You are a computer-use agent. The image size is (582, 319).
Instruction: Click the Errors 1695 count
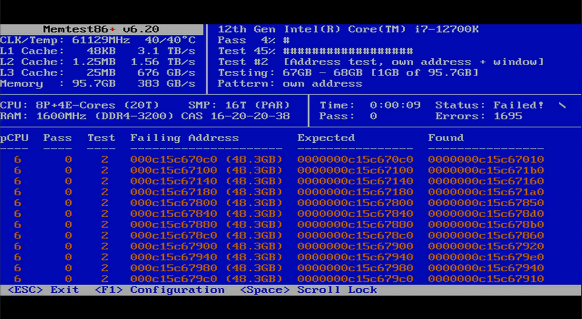click(479, 116)
